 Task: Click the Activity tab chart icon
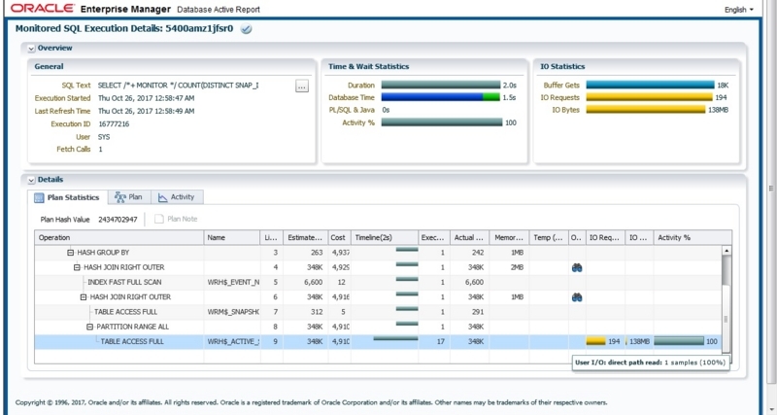tap(162, 197)
